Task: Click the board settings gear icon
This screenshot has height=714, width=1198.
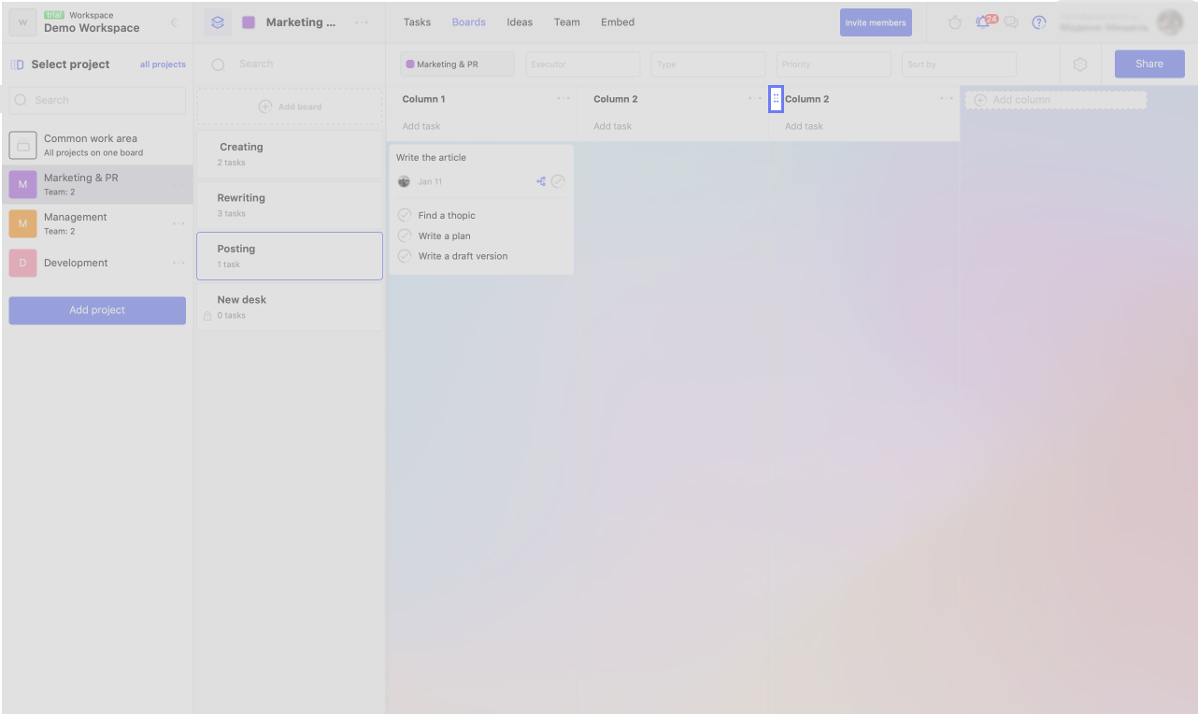Action: (x=1080, y=64)
